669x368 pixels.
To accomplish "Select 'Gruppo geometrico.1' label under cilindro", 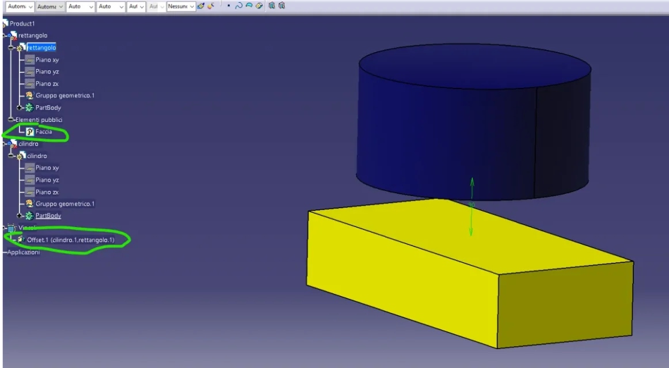I will point(65,204).
